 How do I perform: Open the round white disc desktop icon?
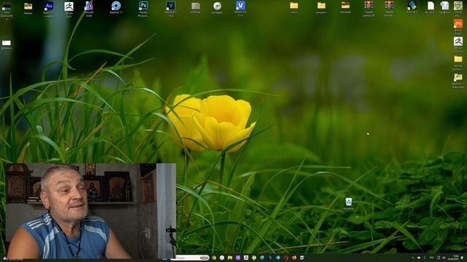tap(217, 6)
